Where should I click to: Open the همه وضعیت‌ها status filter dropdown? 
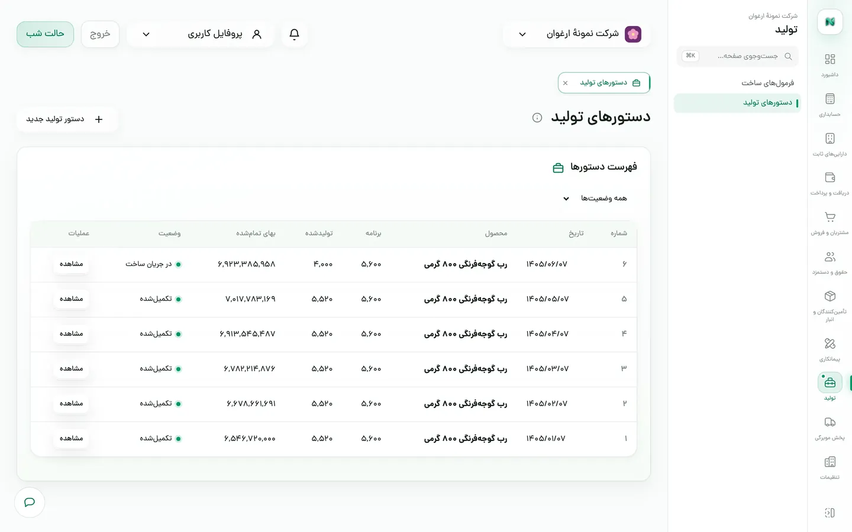point(595,198)
